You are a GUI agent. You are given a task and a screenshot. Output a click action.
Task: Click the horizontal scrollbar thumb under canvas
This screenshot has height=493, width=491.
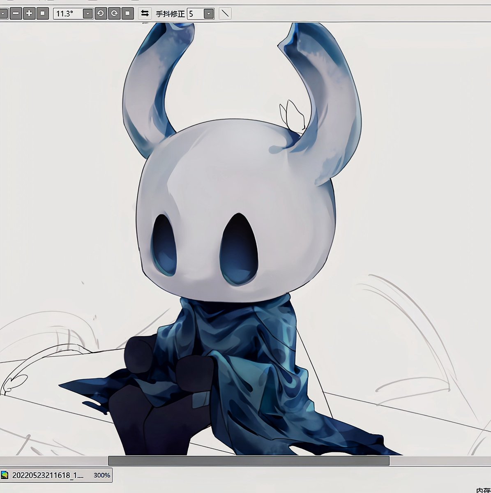tap(249, 461)
